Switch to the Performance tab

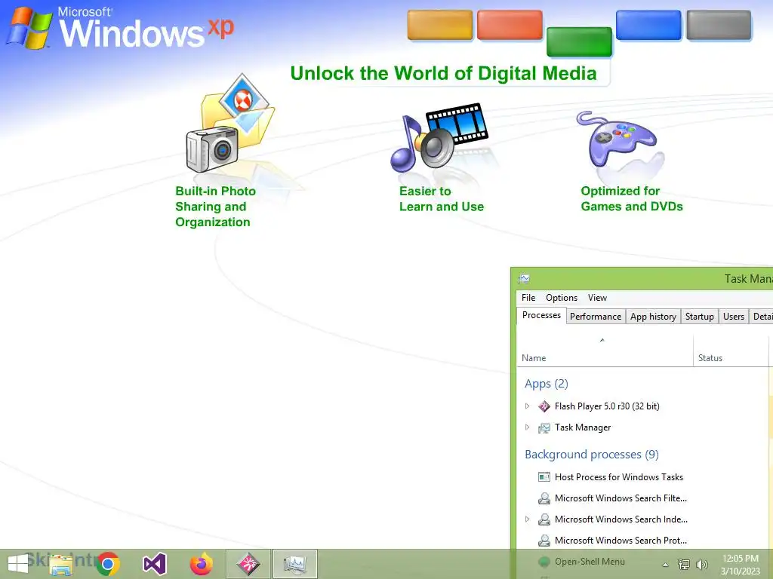(596, 317)
